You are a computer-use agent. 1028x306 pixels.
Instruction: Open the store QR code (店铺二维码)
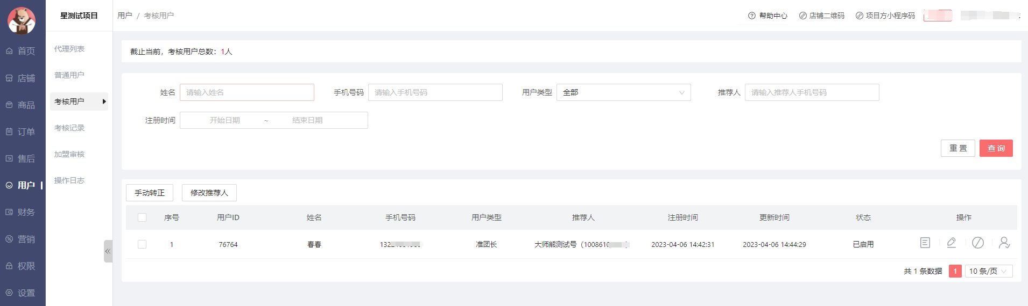(x=821, y=16)
